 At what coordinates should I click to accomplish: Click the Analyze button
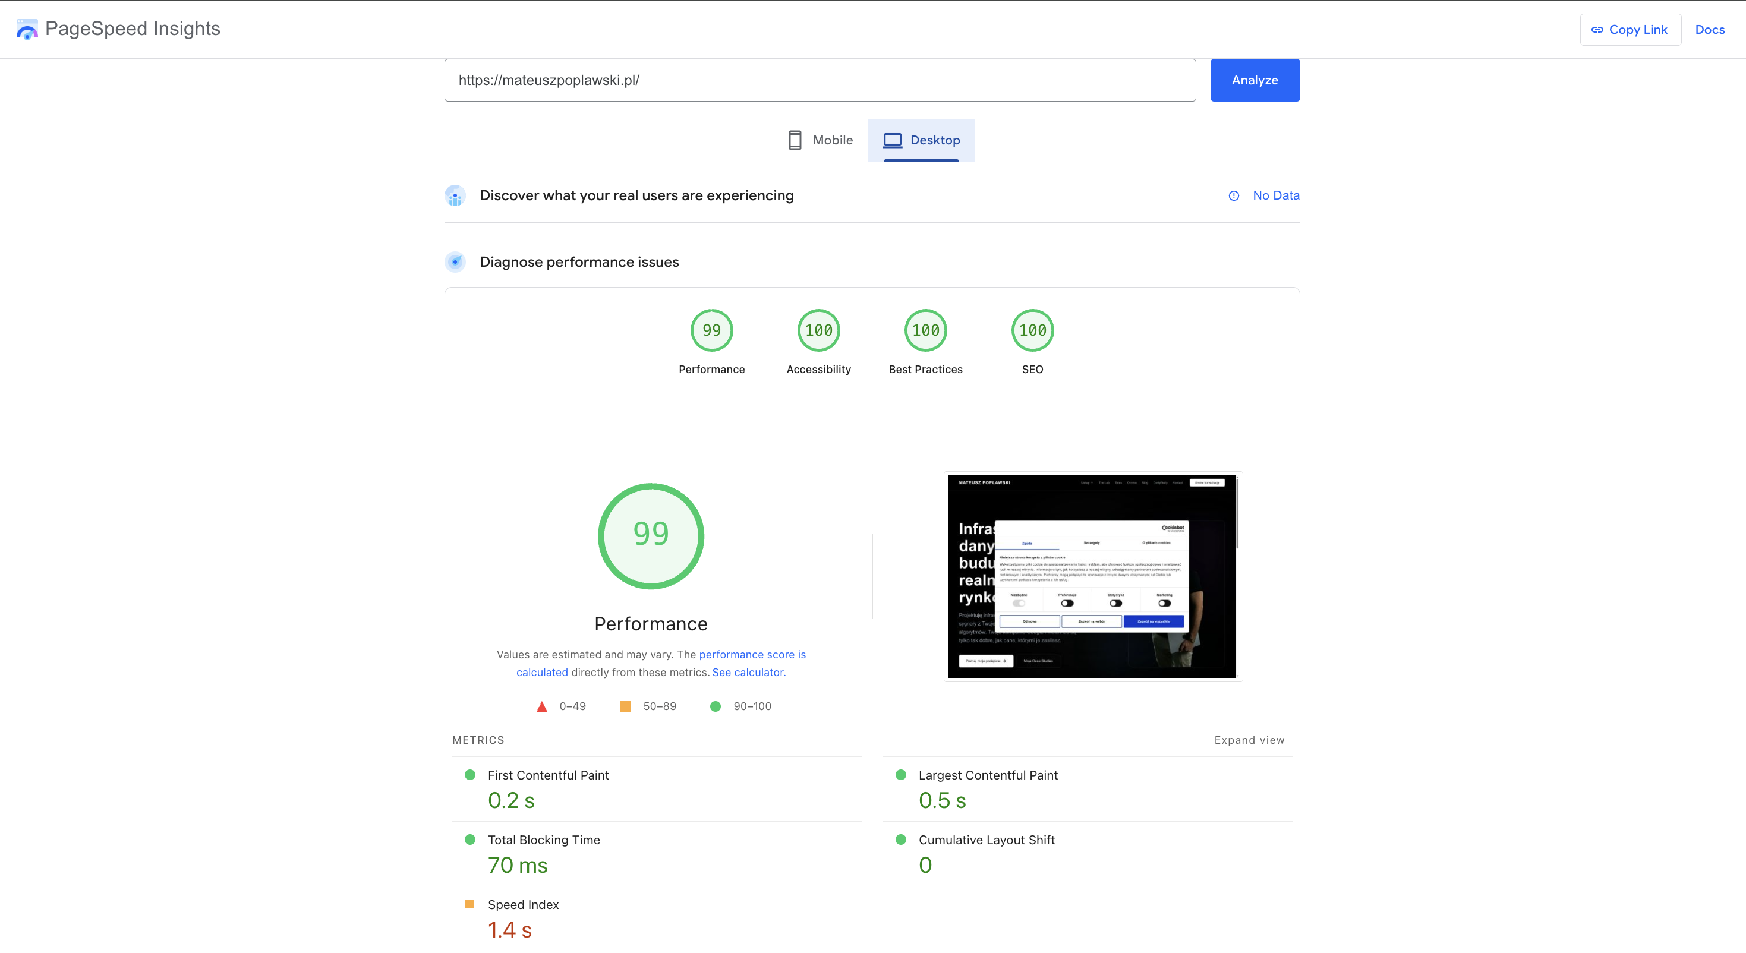pyautogui.click(x=1255, y=80)
